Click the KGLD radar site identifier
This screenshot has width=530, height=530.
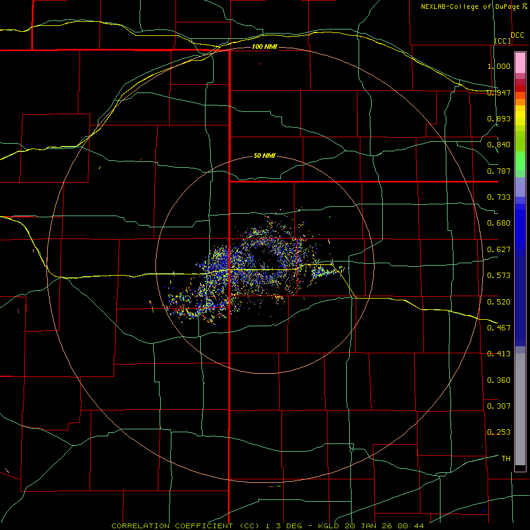pos(329,526)
